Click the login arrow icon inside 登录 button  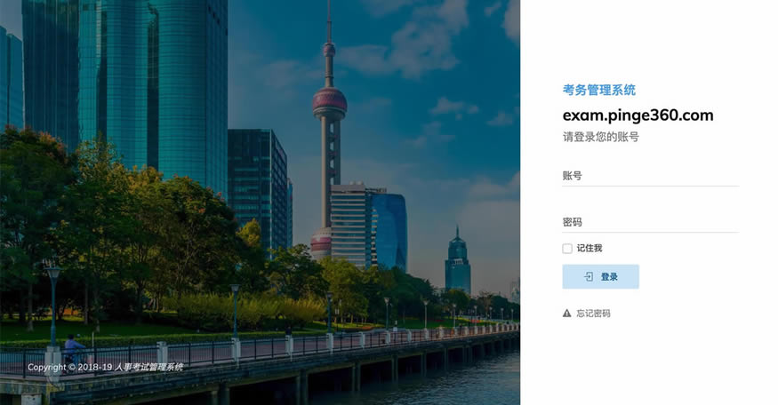tap(589, 276)
